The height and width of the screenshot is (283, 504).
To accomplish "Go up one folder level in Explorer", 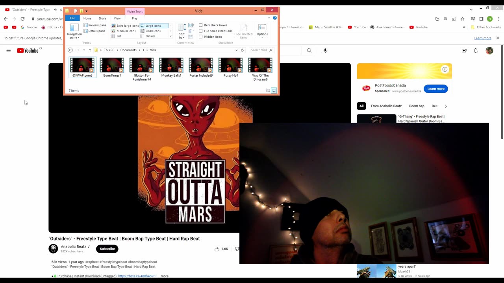I will click(x=90, y=50).
